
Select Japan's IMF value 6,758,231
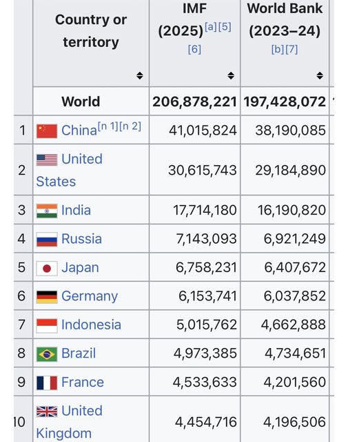pyautogui.click(x=206, y=267)
